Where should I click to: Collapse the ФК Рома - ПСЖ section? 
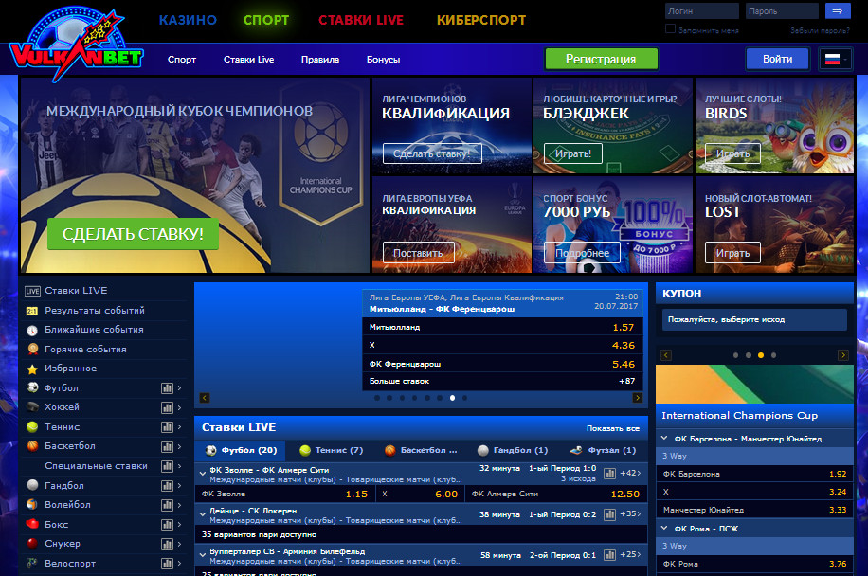click(x=664, y=528)
